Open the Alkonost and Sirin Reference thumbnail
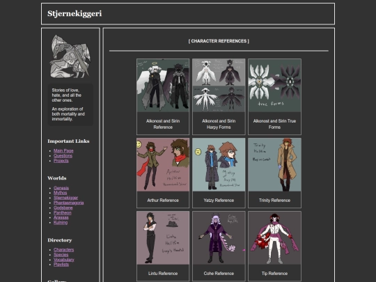376x282 pixels. coord(163,86)
